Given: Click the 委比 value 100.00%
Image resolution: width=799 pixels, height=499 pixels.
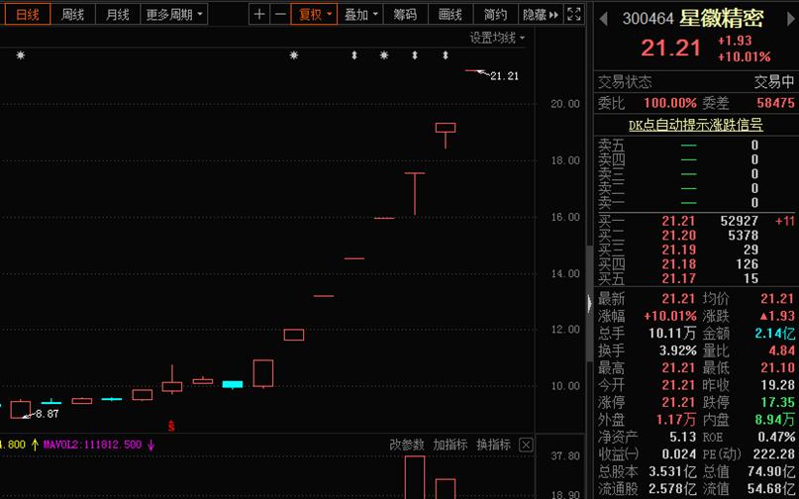Looking at the screenshot, I should click(x=669, y=103).
